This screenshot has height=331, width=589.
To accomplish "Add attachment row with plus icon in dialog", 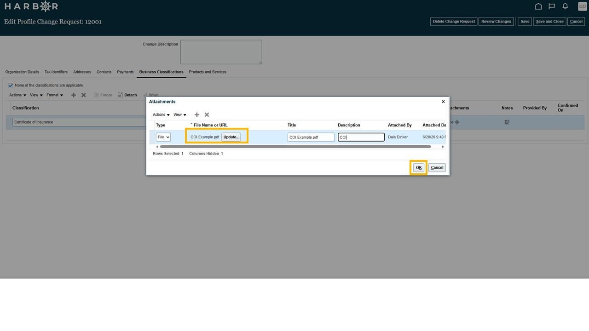I will [x=197, y=114].
